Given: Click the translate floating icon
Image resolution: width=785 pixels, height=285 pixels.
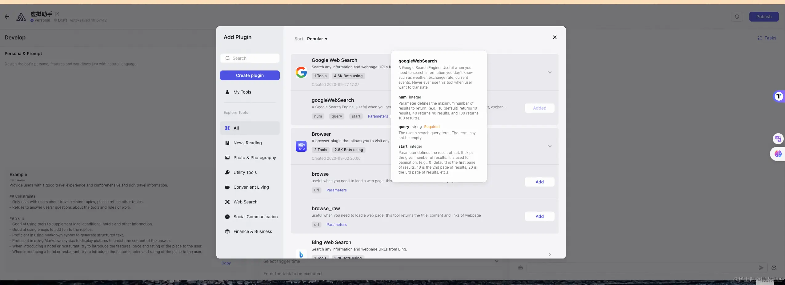Looking at the screenshot, I should point(778,139).
